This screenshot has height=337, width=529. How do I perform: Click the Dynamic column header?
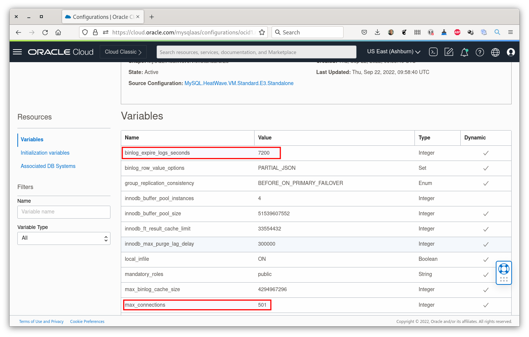point(475,138)
